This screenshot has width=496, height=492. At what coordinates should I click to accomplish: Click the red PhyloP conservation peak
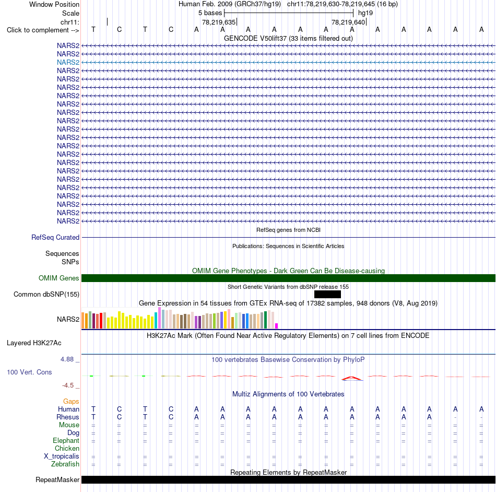pyautogui.click(x=352, y=378)
